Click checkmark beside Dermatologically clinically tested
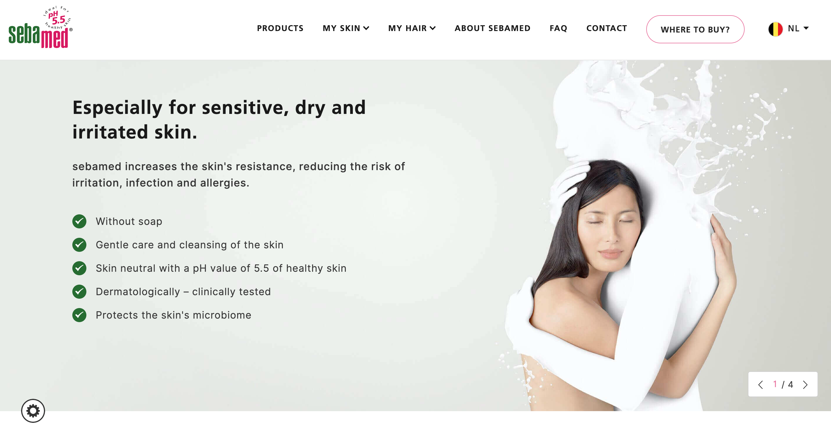This screenshot has height=441, width=831. tap(79, 292)
